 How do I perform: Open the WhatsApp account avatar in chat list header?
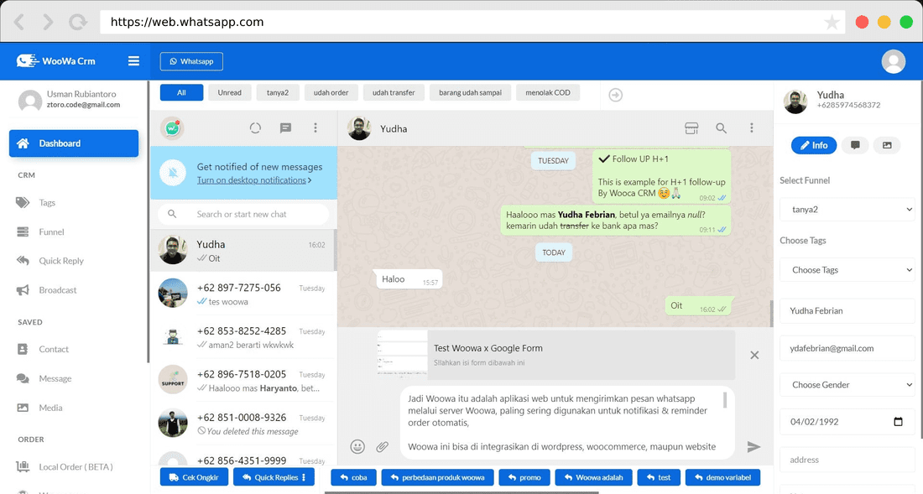point(173,127)
